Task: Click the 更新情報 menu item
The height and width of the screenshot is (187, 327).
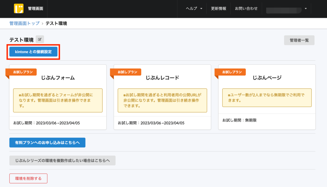Action: click(218, 8)
